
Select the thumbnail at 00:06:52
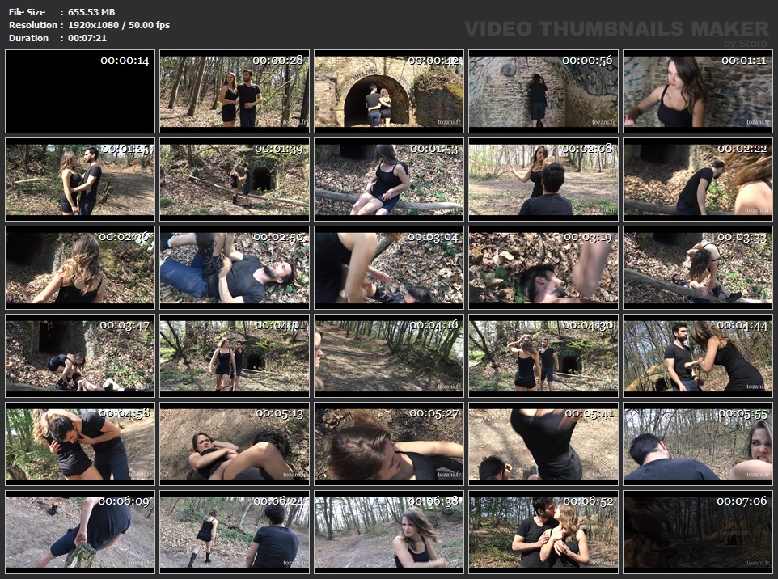543,532
